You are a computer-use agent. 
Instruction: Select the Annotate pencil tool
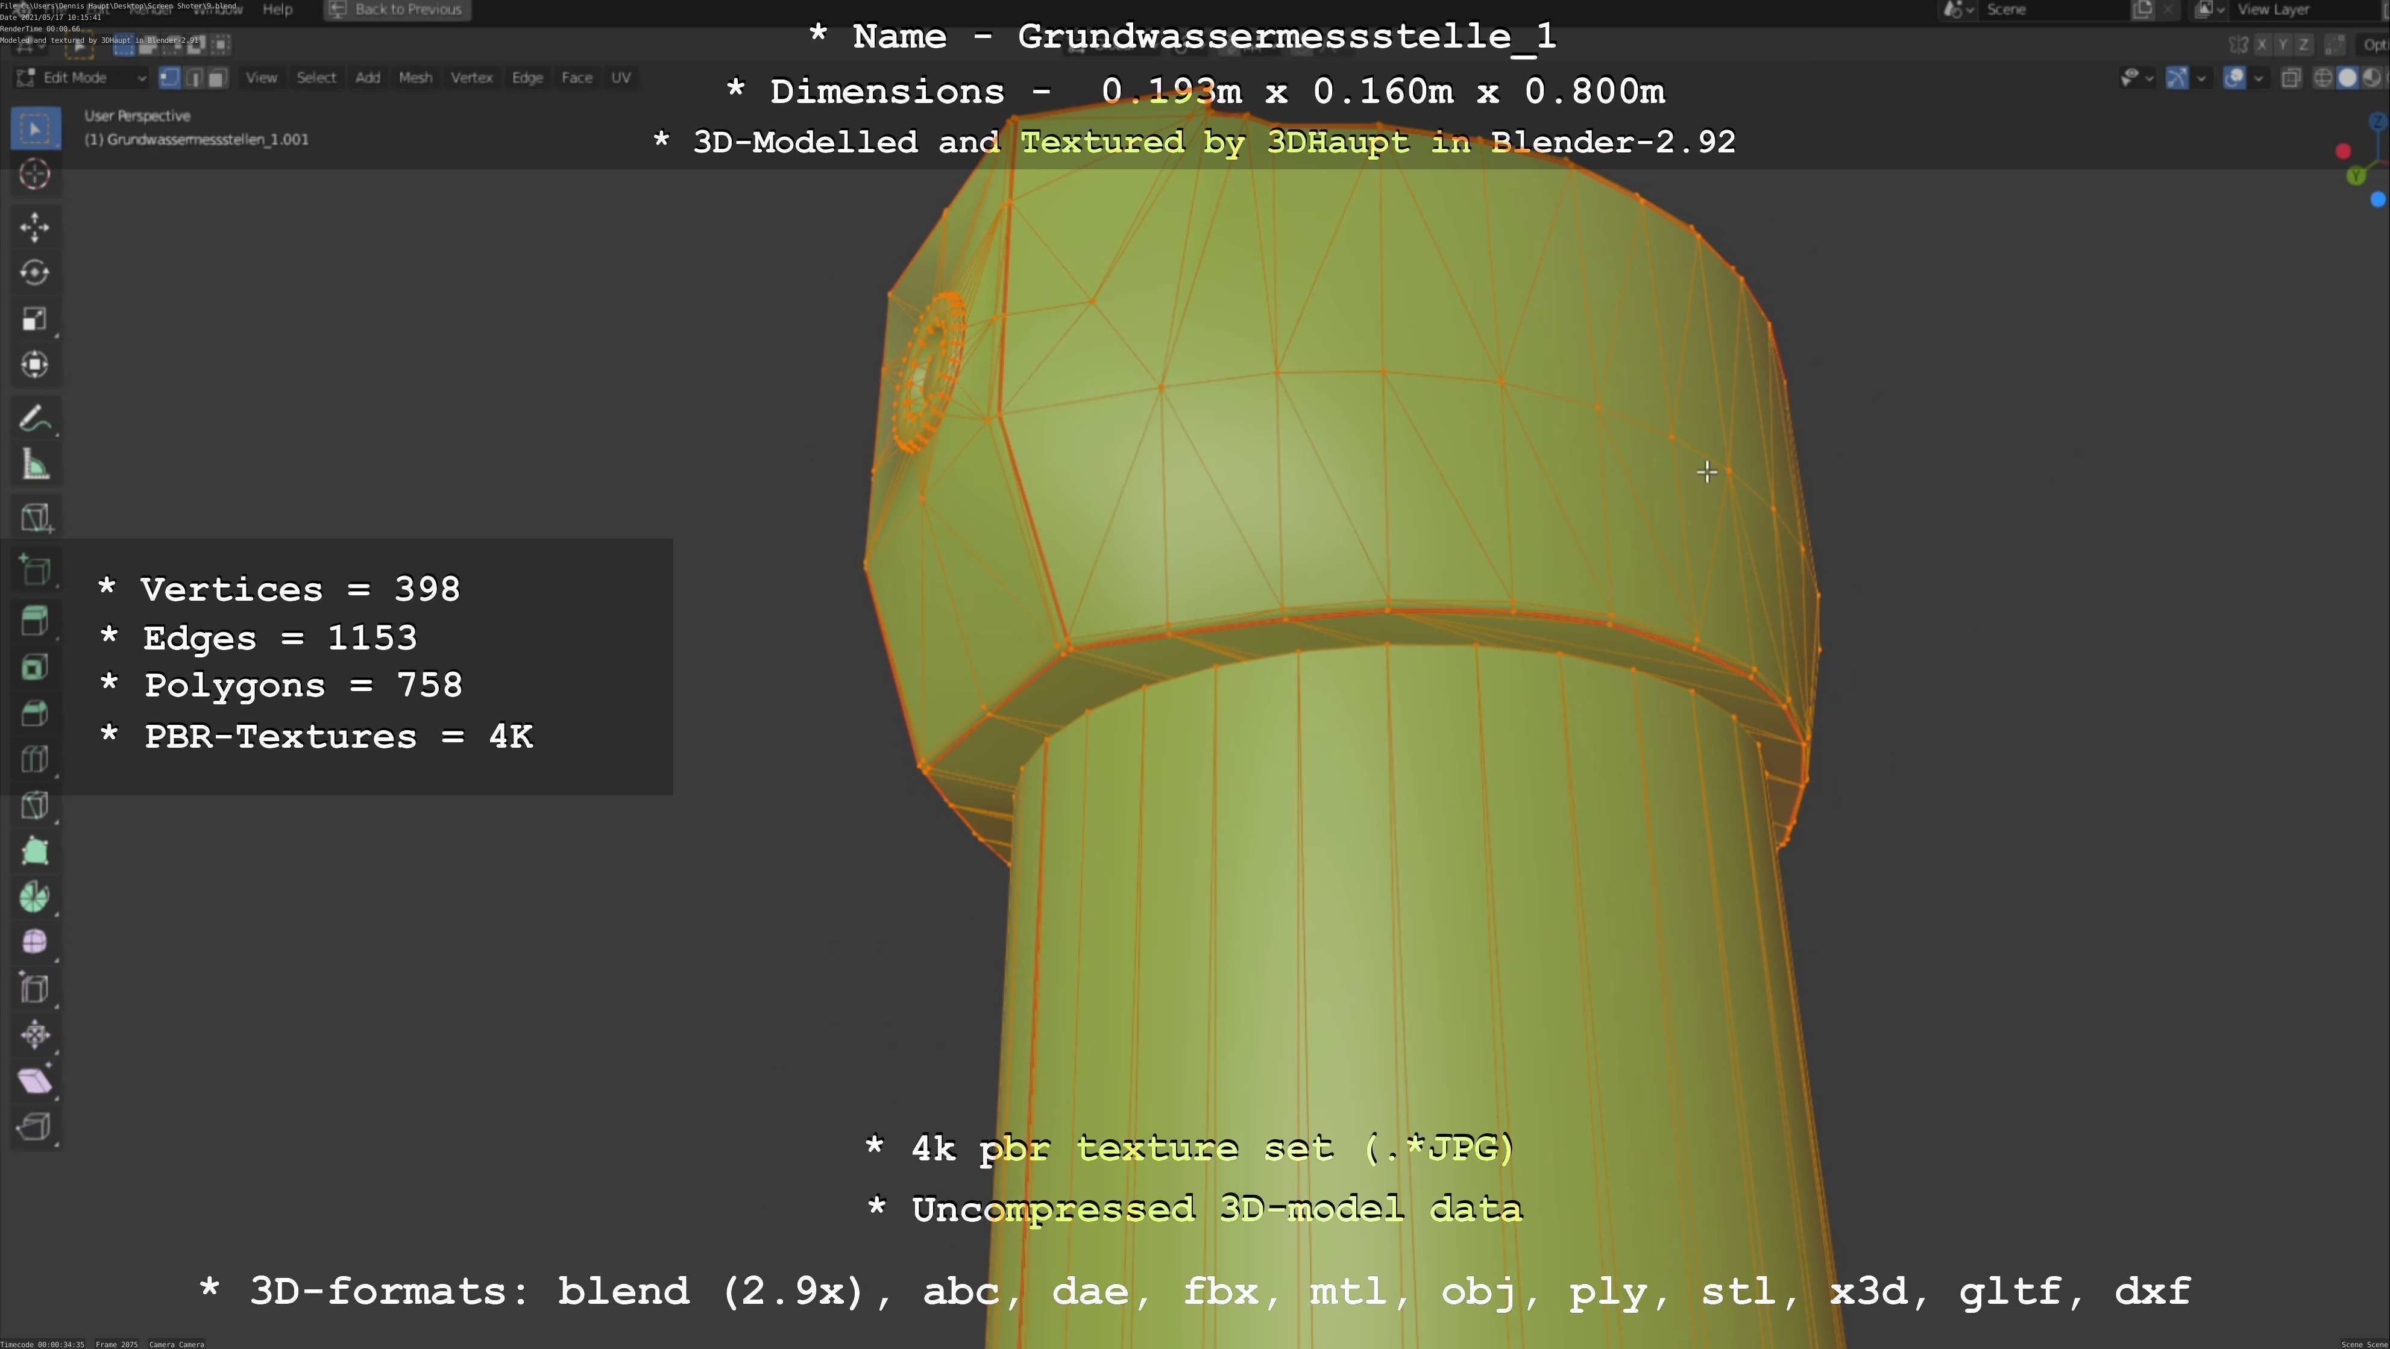pos(35,419)
